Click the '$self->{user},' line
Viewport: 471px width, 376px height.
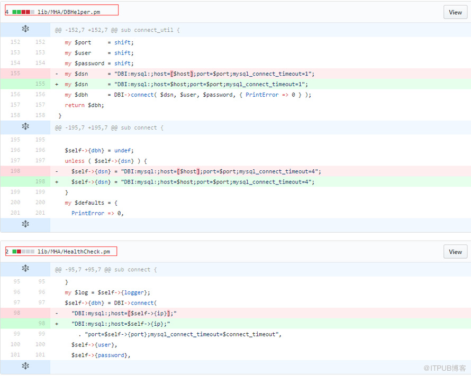pos(94,345)
